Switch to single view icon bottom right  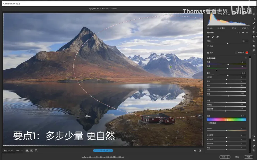(195, 151)
